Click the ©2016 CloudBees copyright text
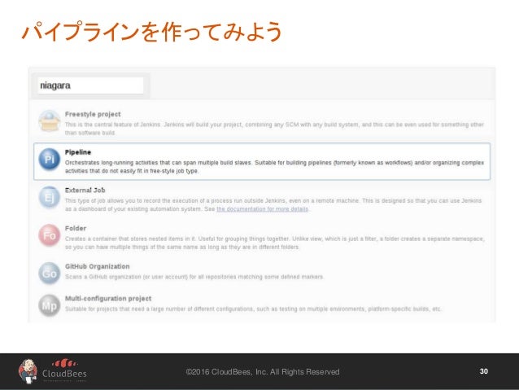This screenshot has height=390, width=519. coord(263,372)
